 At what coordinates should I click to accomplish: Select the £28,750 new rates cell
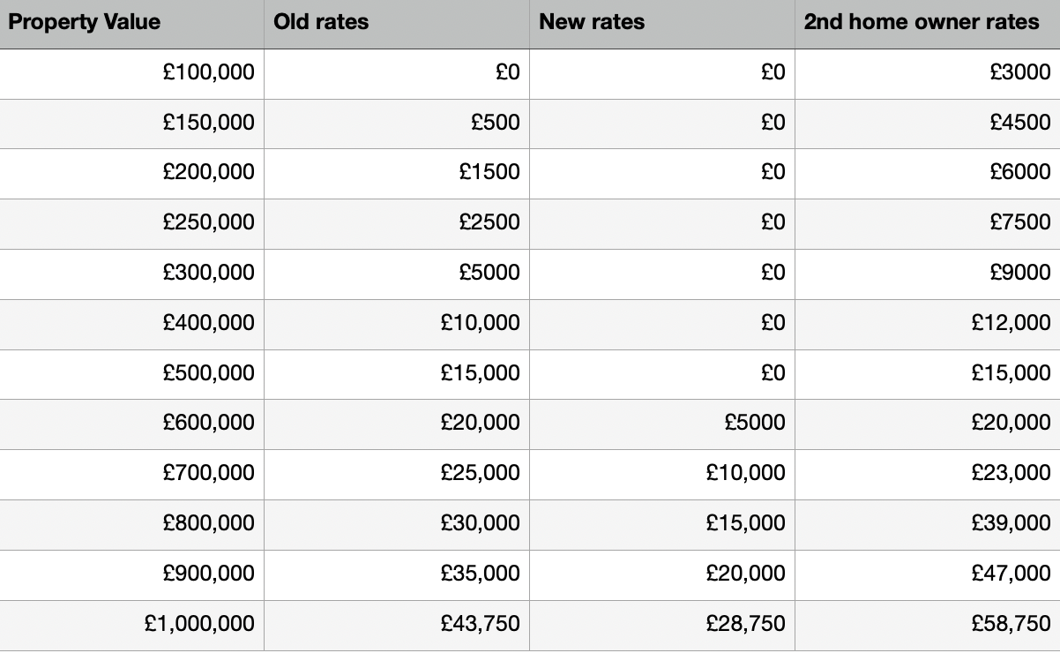point(662,626)
